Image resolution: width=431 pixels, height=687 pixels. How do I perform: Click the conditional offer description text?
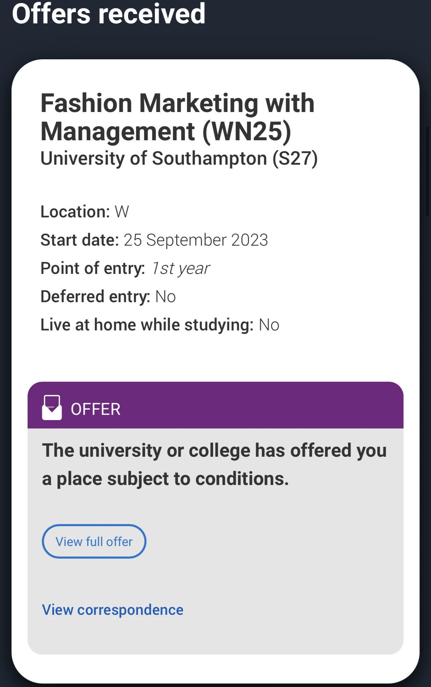coord(214,464)
